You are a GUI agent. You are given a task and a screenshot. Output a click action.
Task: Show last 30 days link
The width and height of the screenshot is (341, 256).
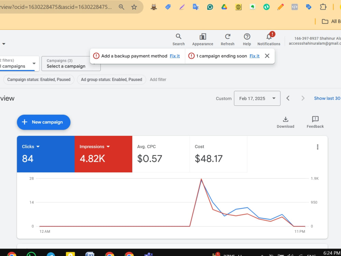tap(327, 98)
